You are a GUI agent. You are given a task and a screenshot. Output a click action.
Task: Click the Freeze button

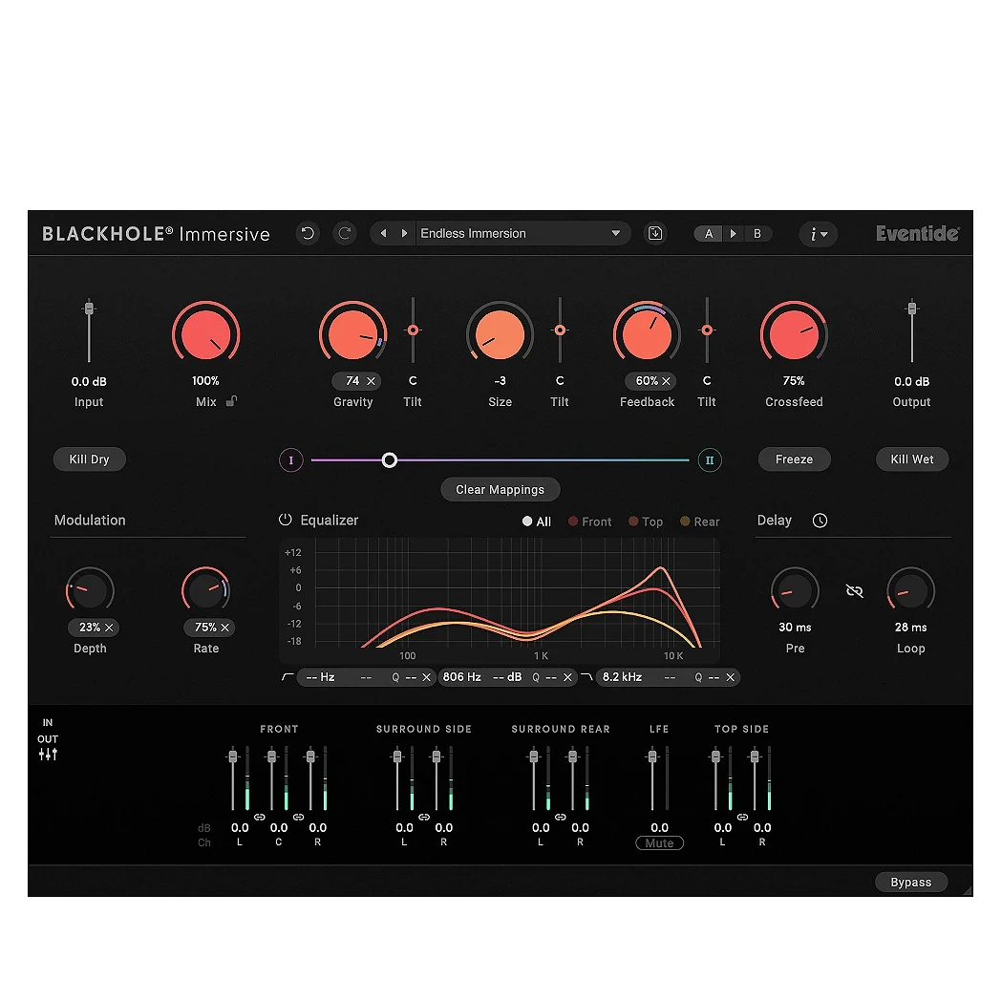794,459
